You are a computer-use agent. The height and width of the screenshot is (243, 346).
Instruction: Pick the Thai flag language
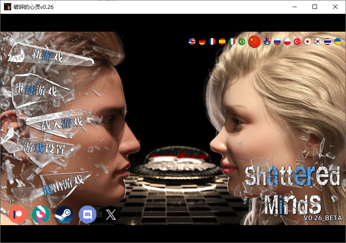tap(328, 41)
